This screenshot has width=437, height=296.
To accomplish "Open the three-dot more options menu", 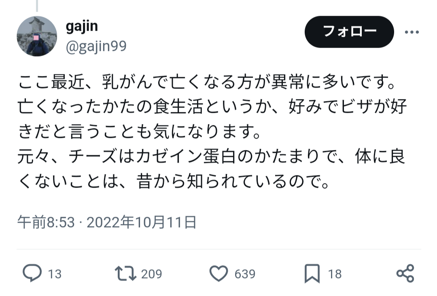I will tap(412, 32).
